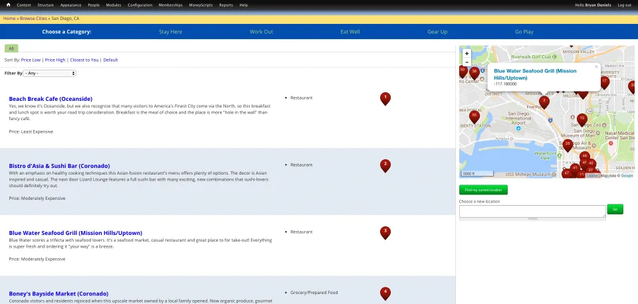Screen dimensions: 638x304
Task: Open Boney's Bayside Market (Coronado) listing
Action: click(x=58, y=293)
